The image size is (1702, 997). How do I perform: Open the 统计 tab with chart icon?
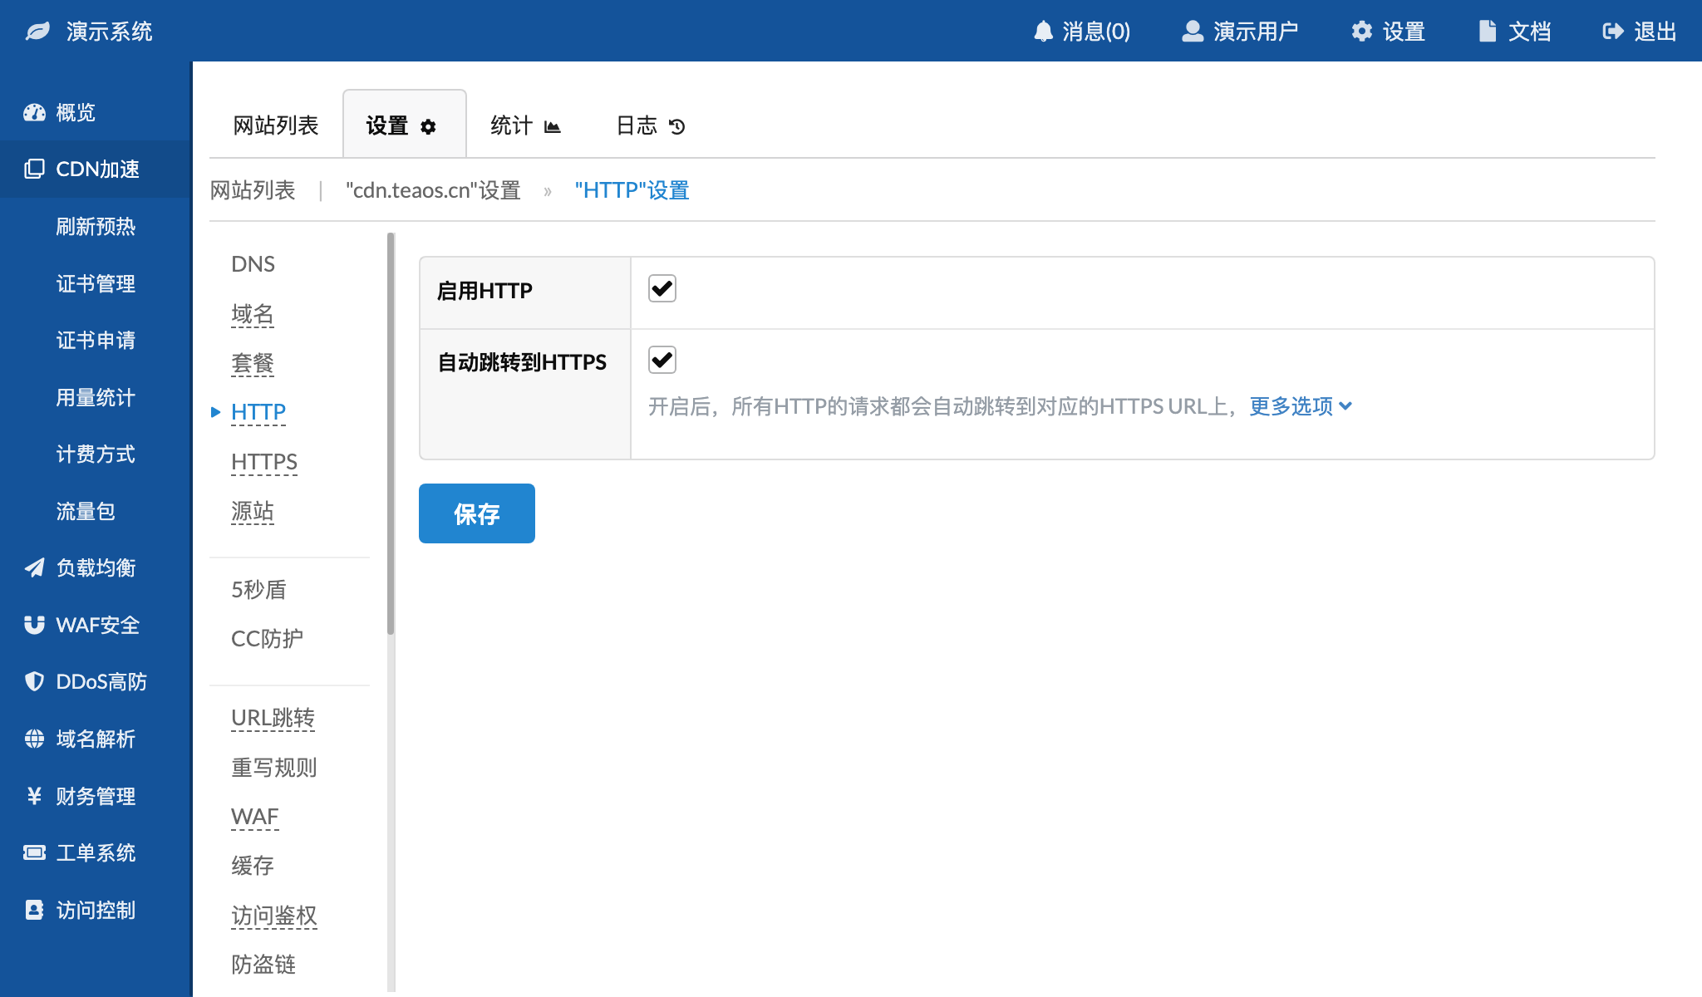[x=525, y=125]
